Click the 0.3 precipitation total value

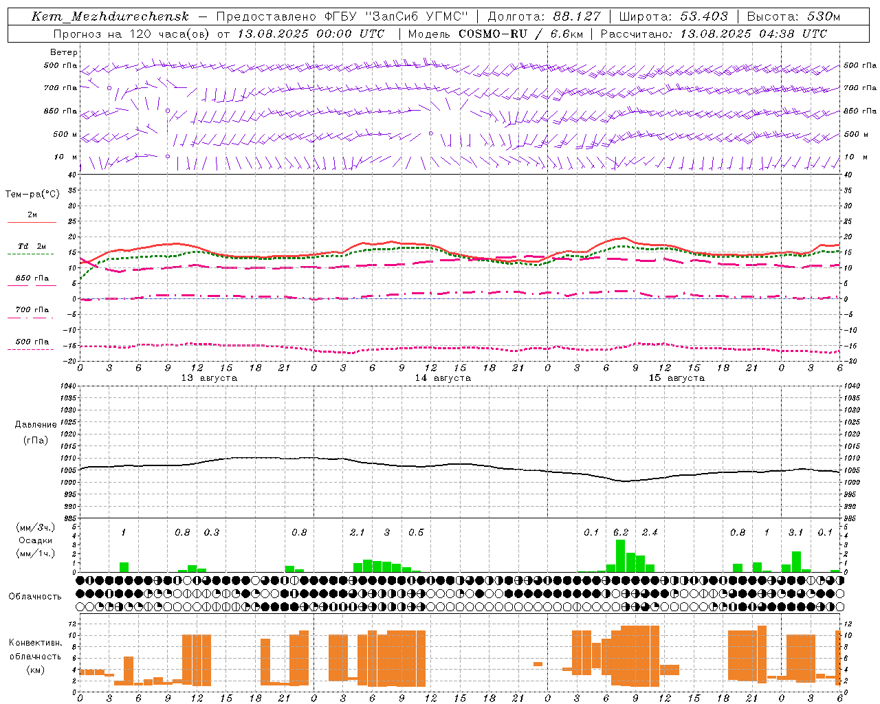tap(212, 532)
